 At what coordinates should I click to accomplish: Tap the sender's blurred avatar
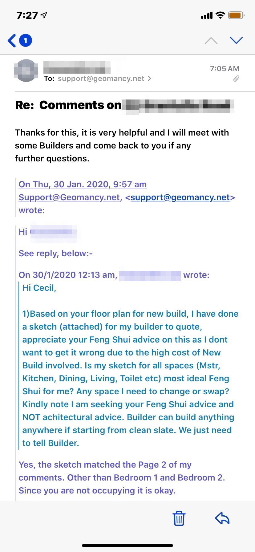pos(26,71)
